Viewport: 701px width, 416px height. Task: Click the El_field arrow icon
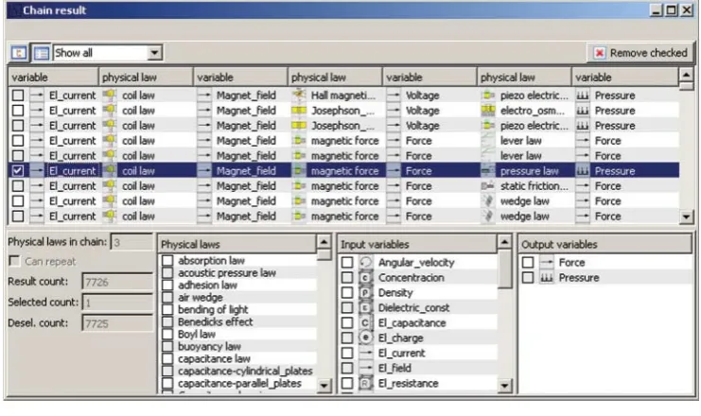(x=366, y=368)
